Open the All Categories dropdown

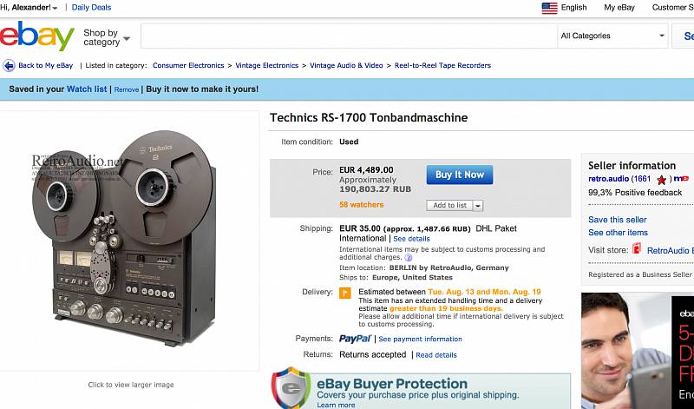click(x=612, y=36)
